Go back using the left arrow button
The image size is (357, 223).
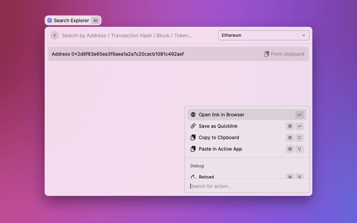pos(54,35)
